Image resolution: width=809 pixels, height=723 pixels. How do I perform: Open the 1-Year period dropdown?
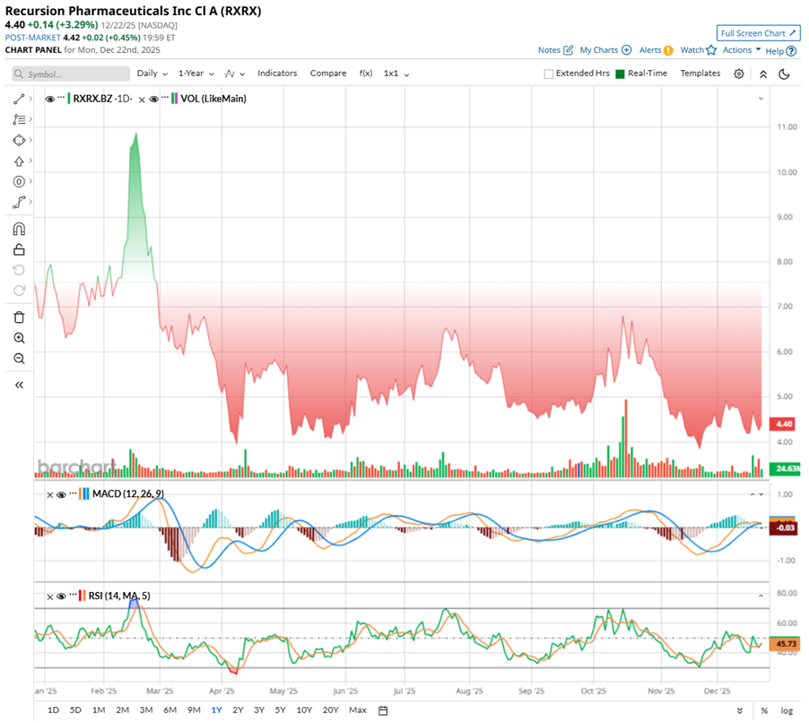pos(196,74)
